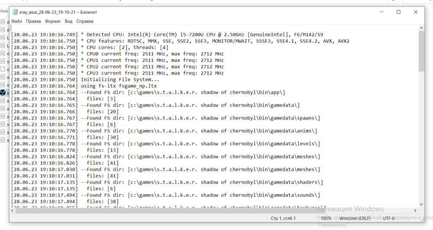Click the Notepad icon in title bar
The height and width of the screenshot is (230, 433).
[x=15, y=12]
